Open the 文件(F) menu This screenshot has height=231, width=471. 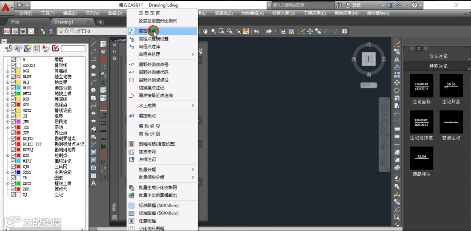tap(26, 13)
